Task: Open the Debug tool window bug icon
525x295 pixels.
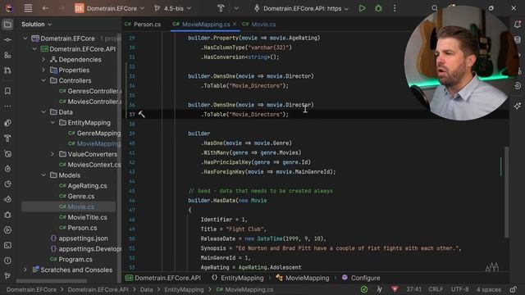Action: (x=7, y=215)
